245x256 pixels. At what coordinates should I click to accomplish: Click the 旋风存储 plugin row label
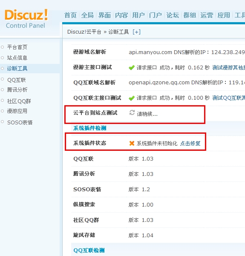click(x=84, y=235)
